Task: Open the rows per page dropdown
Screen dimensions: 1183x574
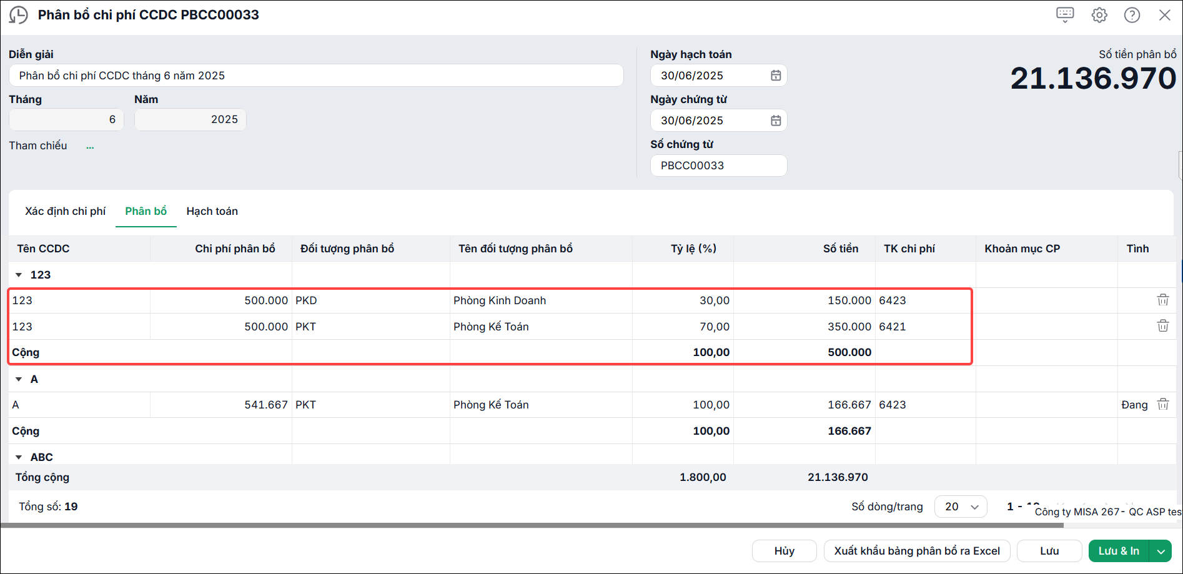Action: [961, 507]
